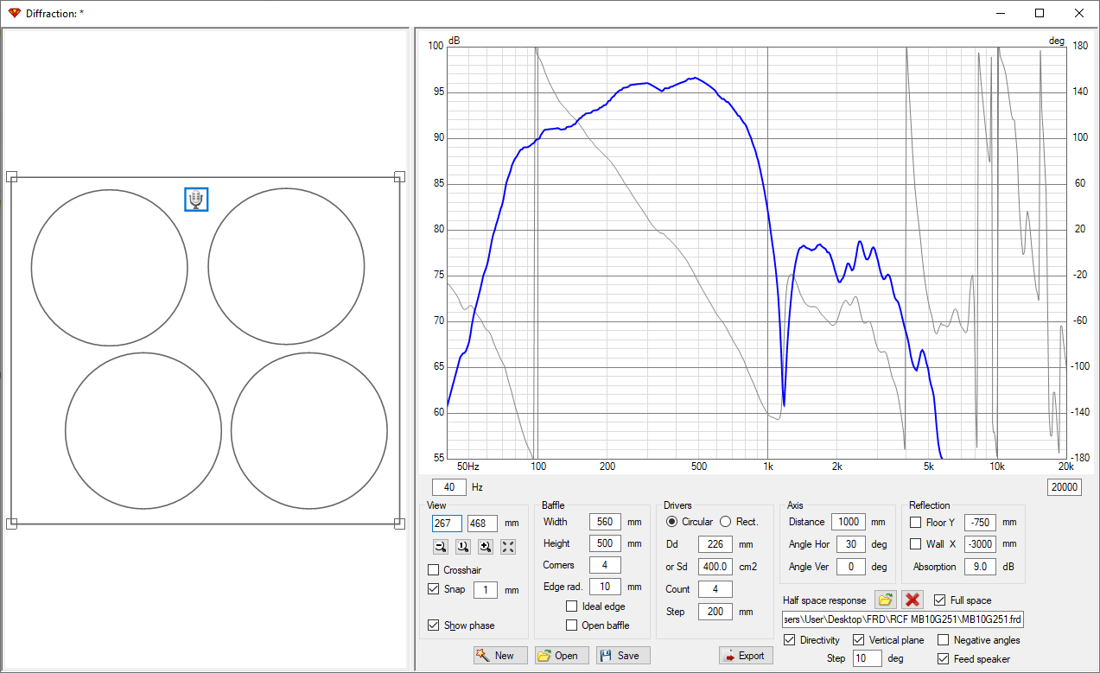
Task: Select the microphone marker on the baffle
Action: coord(196,200)
